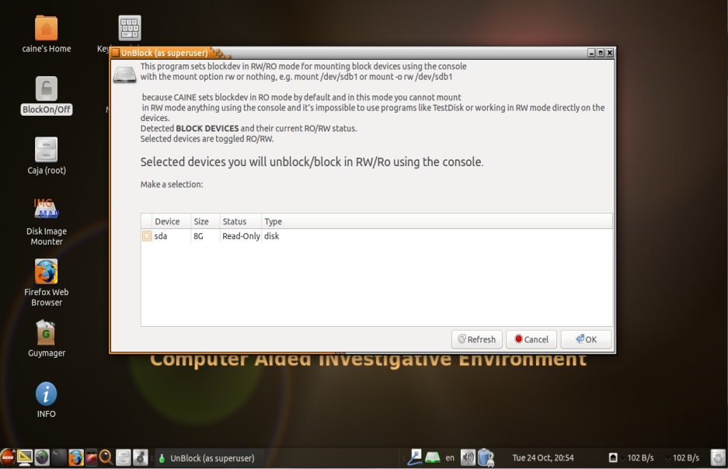This screenshot has width=728, height=469.
Task: Confirm with the OK button
Action: [x=586, y=339]
